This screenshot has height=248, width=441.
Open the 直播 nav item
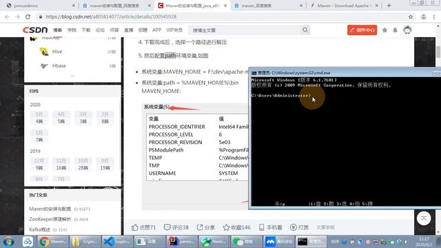point(129,30)
